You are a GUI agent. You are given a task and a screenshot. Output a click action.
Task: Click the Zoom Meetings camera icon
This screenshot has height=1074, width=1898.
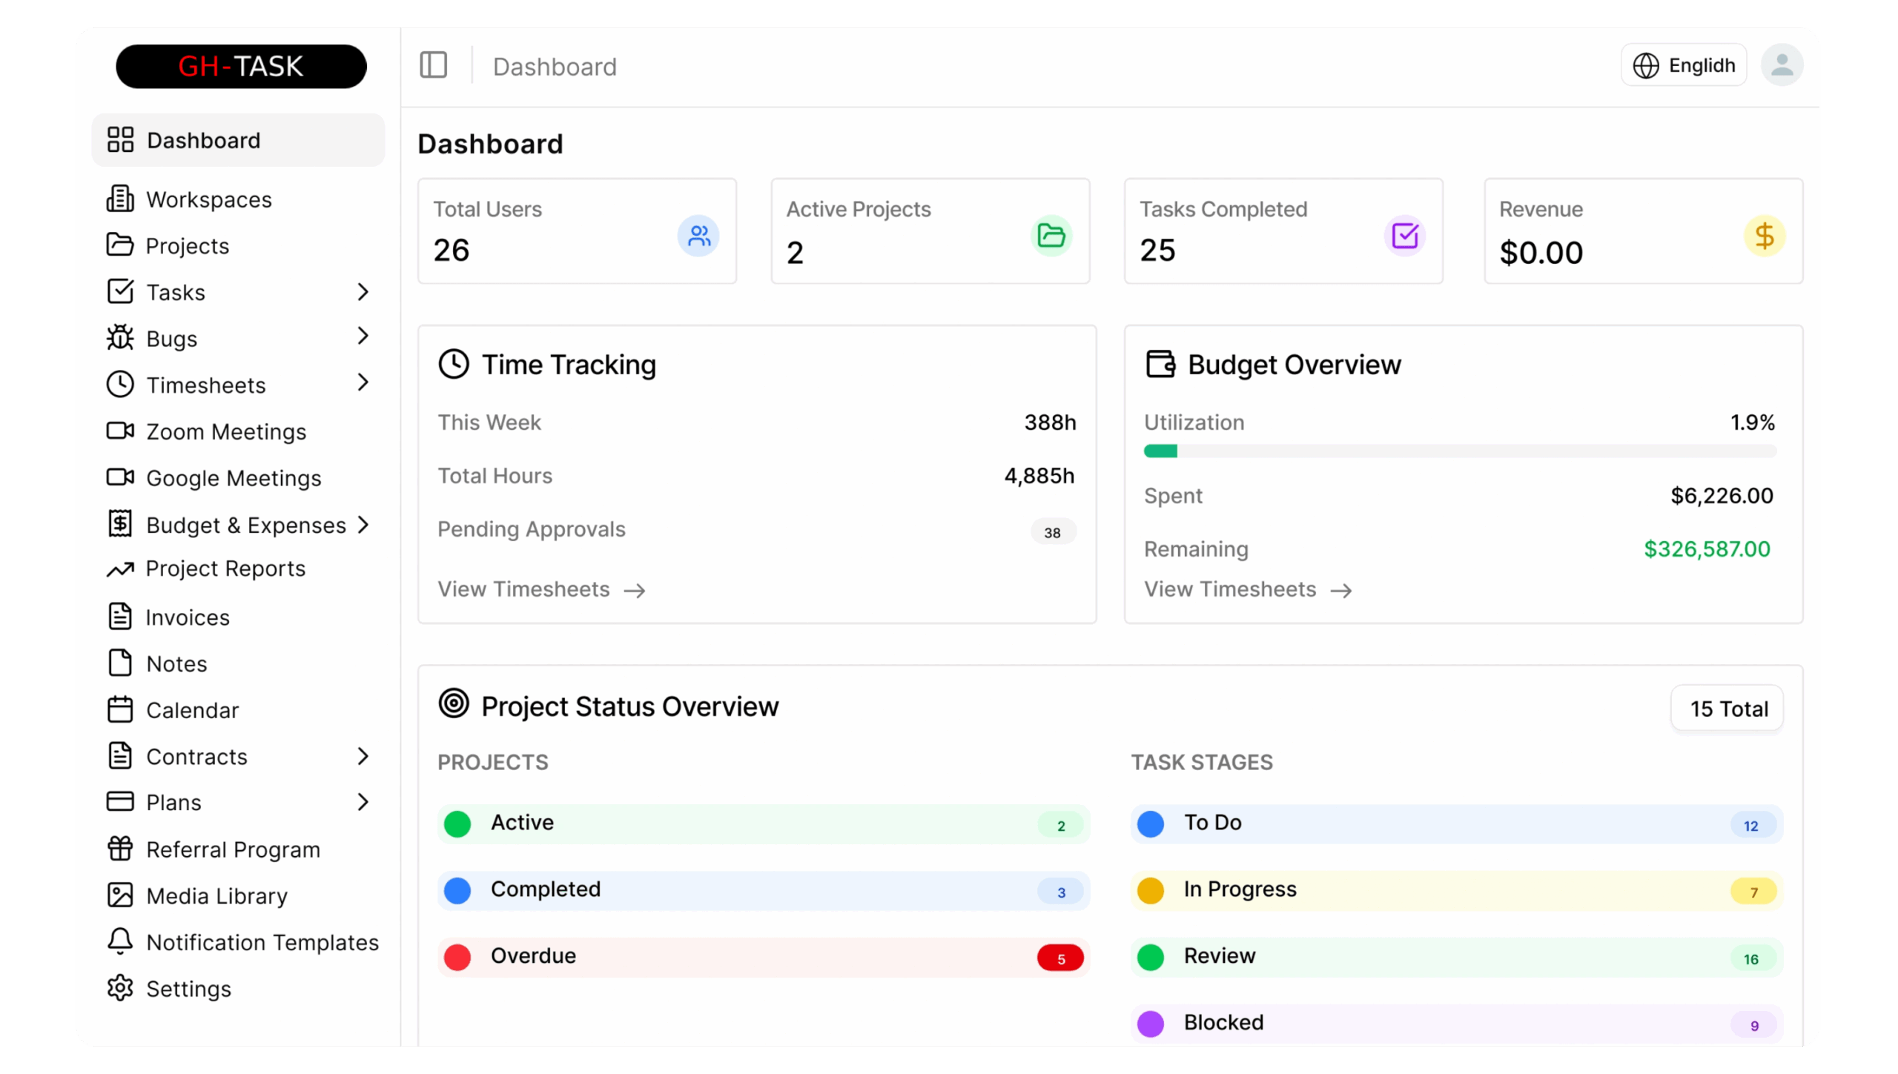(x=120, y=431)
